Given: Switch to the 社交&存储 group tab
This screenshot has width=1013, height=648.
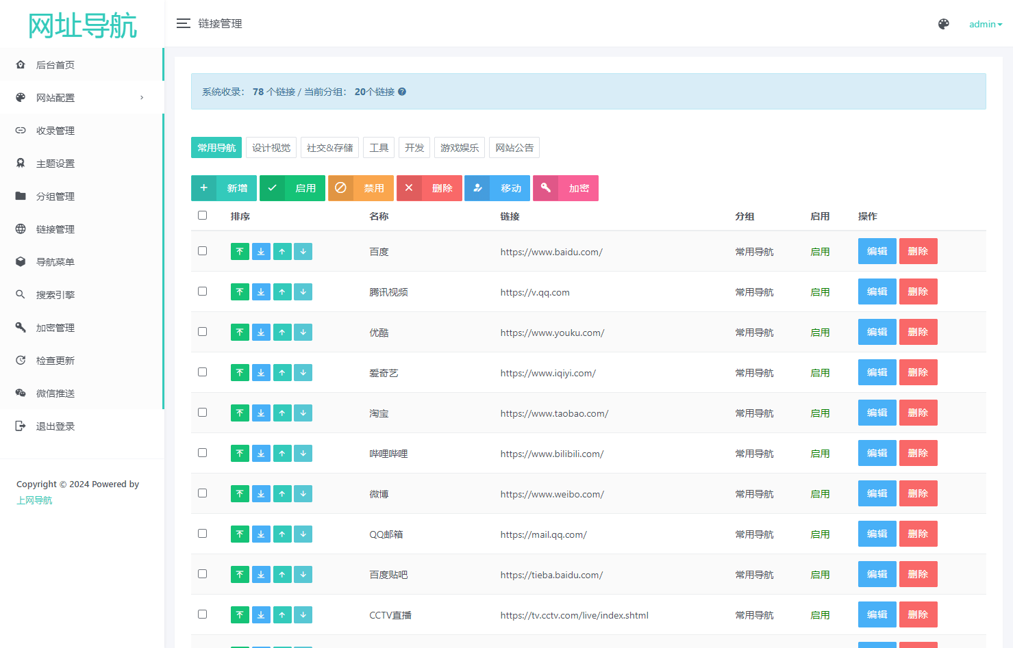Looking at the screenshot, I should 329,148.
